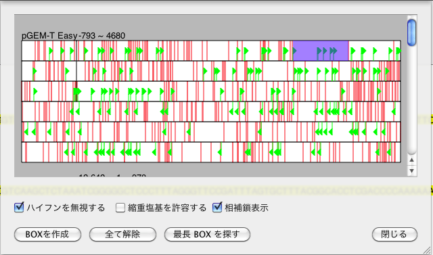Click the scroll up arrow

coord(411,160)
